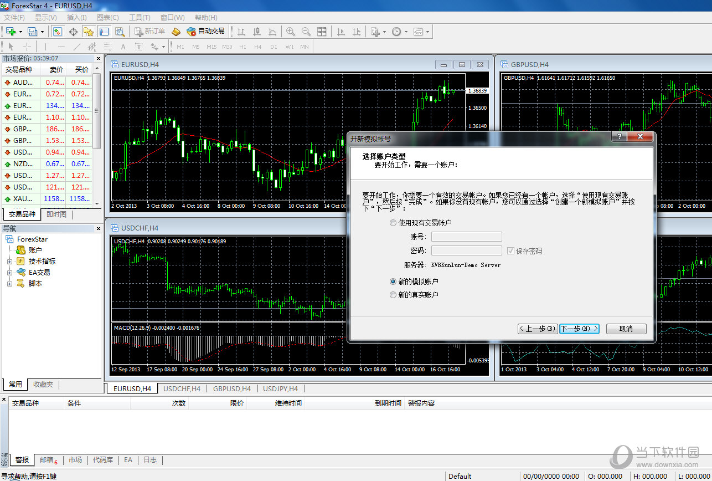Image resolution: width=712 pixels, height=481 pixels.
Task: Switch to 收藏夹 navigator tab
Action: tap(43, 384)
